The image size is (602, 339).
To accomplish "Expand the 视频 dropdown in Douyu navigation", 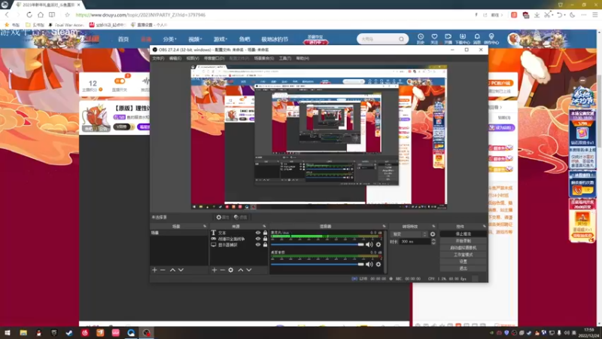I will pos(195,39).
